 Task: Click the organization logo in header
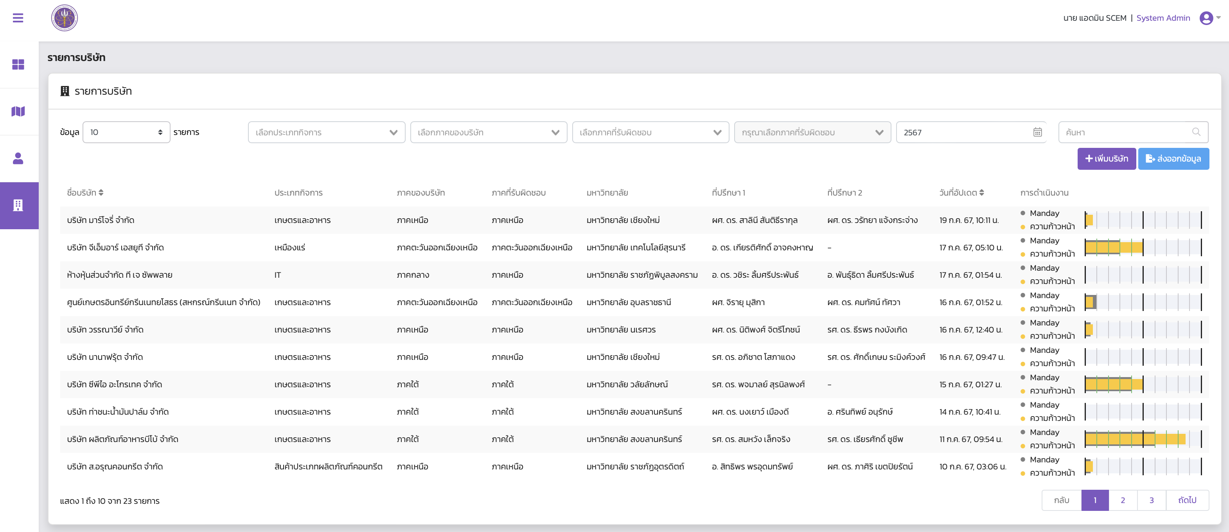click(x=65, y=18)
